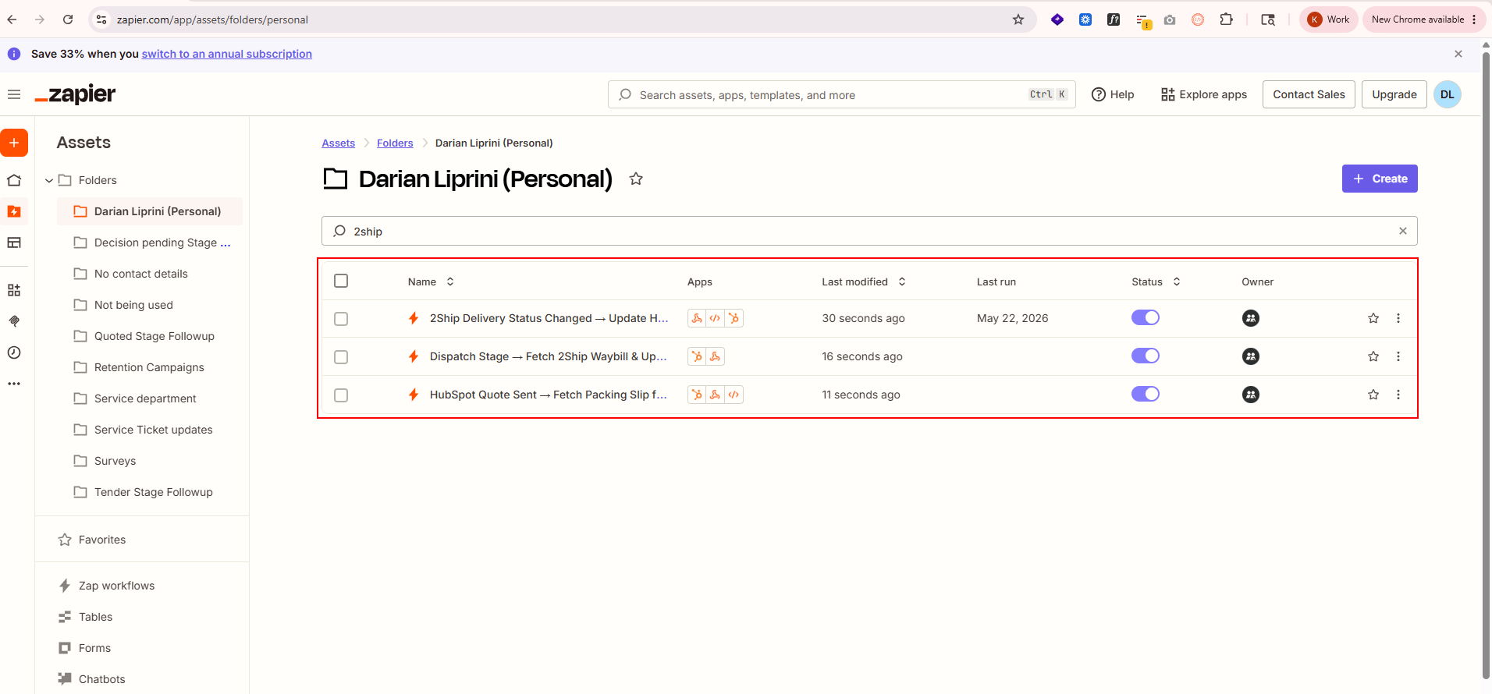Open more options for HubSpot Quote Sent zap

pyautogui.click(x=1398, y=395)
